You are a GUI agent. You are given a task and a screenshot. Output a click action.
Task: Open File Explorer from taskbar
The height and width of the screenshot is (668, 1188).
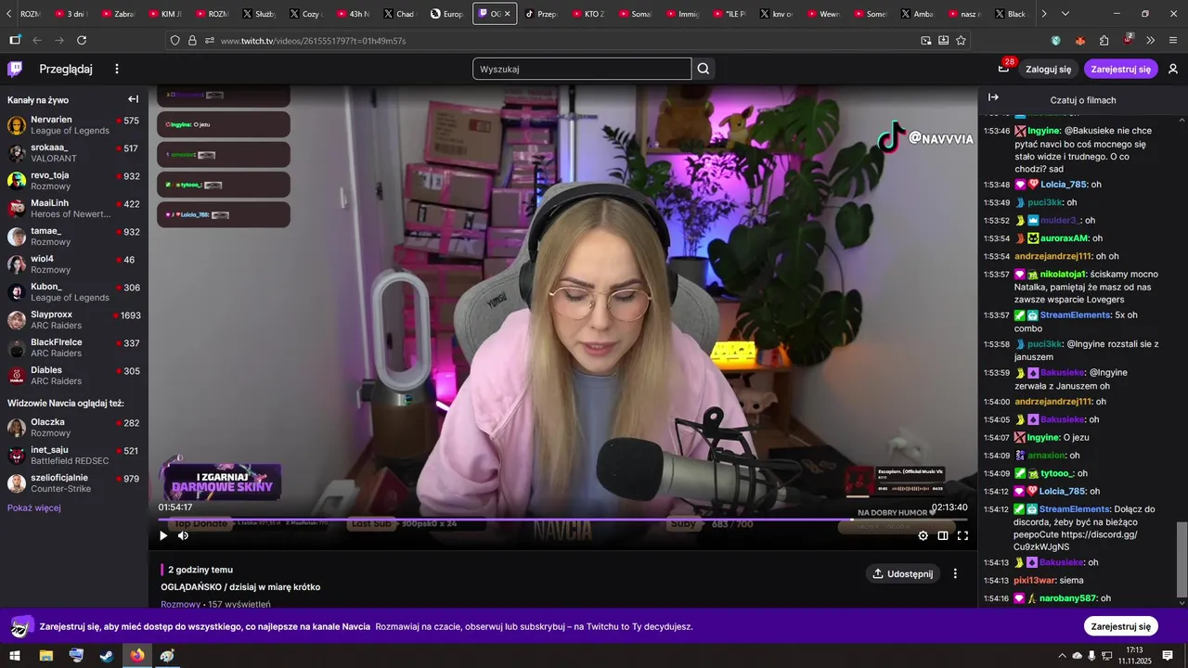(45, 656)
